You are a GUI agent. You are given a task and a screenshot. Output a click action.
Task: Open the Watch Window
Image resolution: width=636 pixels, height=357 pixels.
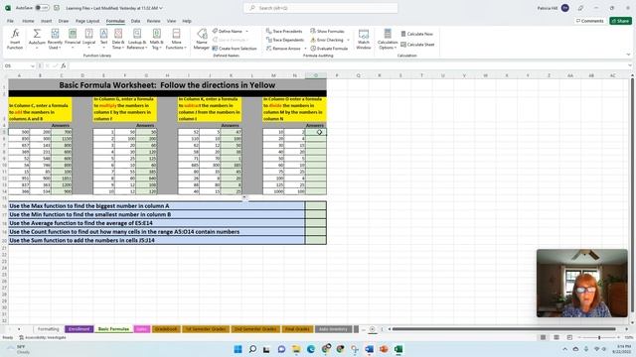click(364, 39)
